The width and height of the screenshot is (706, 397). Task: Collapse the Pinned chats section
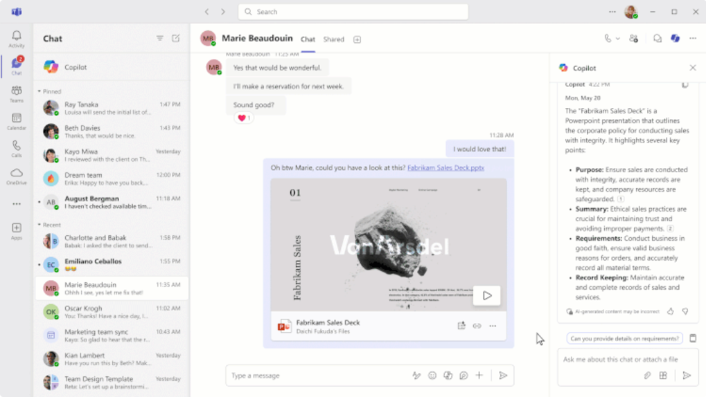[39, 91]
